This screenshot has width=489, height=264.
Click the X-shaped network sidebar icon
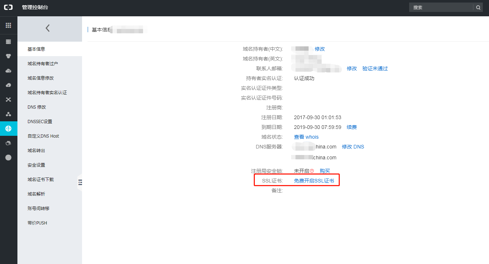[x=8, y=100]
